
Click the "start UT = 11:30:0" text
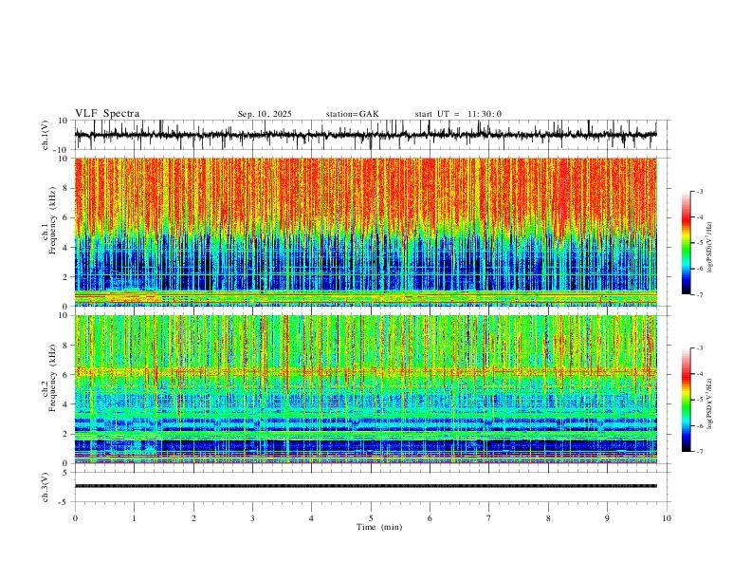pos(458,114)
